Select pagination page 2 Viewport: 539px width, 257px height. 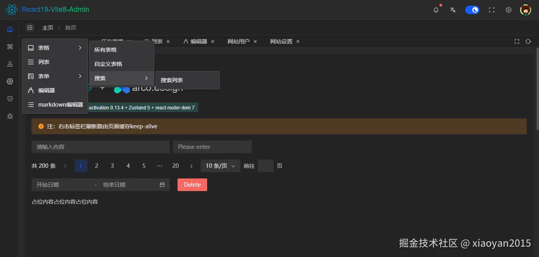tap(97, 166)
